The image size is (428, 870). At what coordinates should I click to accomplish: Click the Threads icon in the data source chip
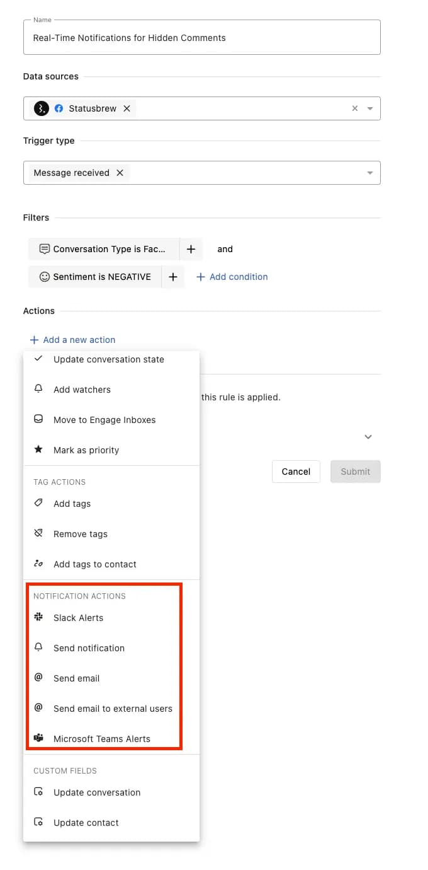tap(40, 108)
